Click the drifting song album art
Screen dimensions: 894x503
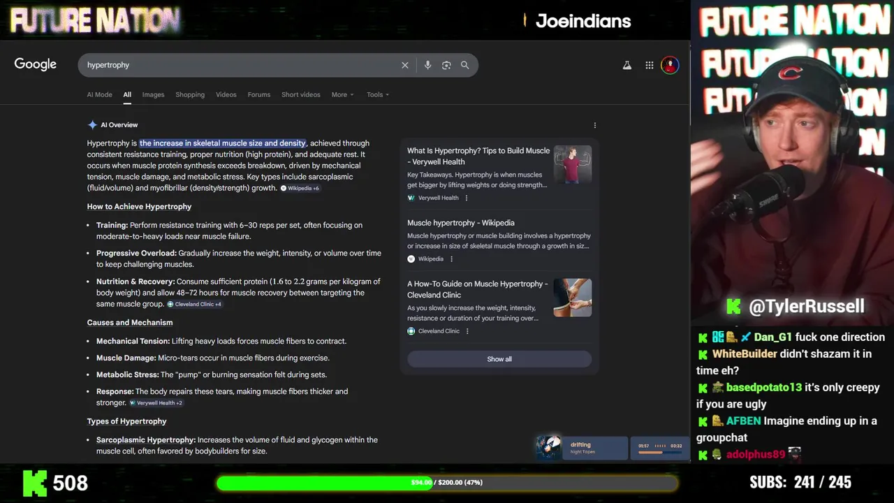[x=549, y=447]
